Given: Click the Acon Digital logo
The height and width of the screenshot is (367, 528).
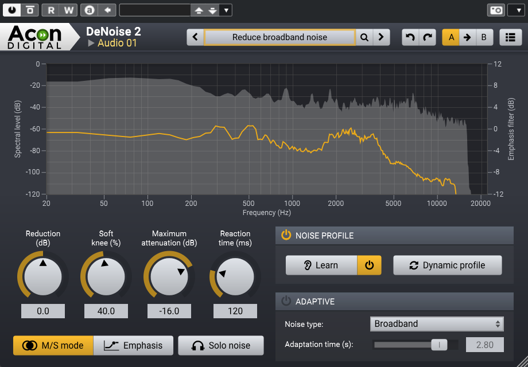Looking at the screenshot, I should (x=34, y=37).
